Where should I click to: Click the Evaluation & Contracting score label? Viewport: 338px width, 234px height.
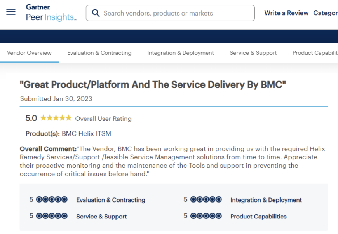[111, 200]
